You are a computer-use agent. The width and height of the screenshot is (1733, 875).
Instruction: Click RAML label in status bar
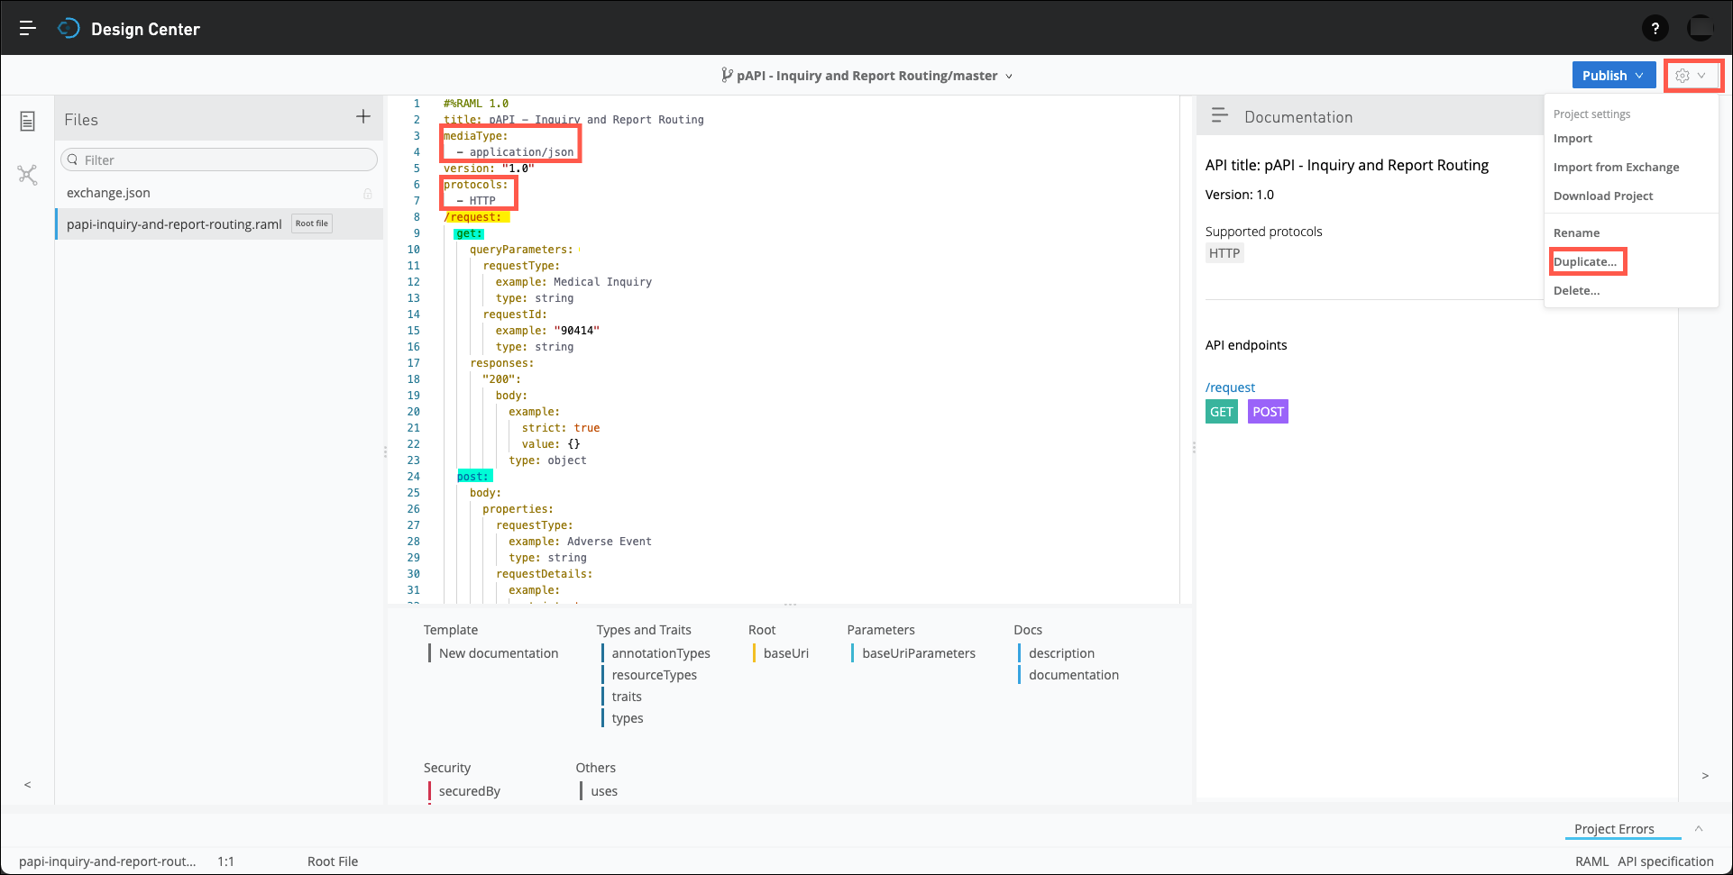(1591, 861)
